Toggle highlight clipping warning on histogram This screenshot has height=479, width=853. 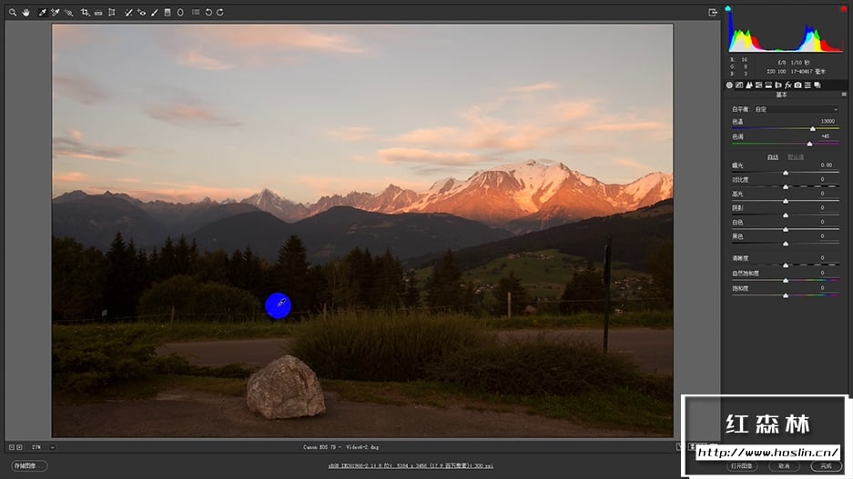point(844,8)
